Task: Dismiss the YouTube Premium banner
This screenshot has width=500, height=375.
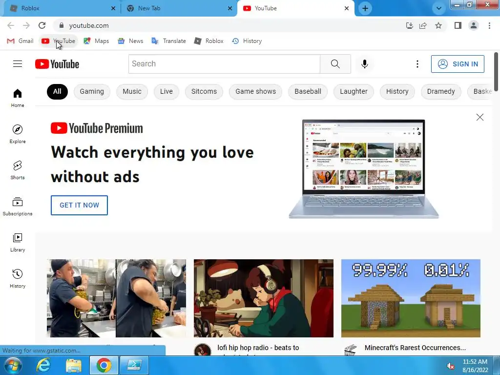Action: pyautogui.click(x=479, y=117)
